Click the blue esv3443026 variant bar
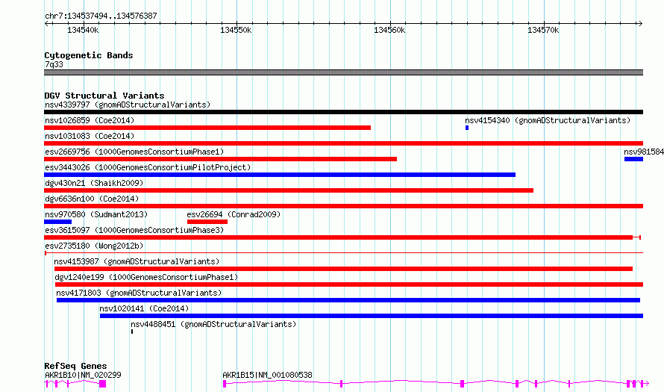The width and height of the screenshot is (664, 392). 280,175
